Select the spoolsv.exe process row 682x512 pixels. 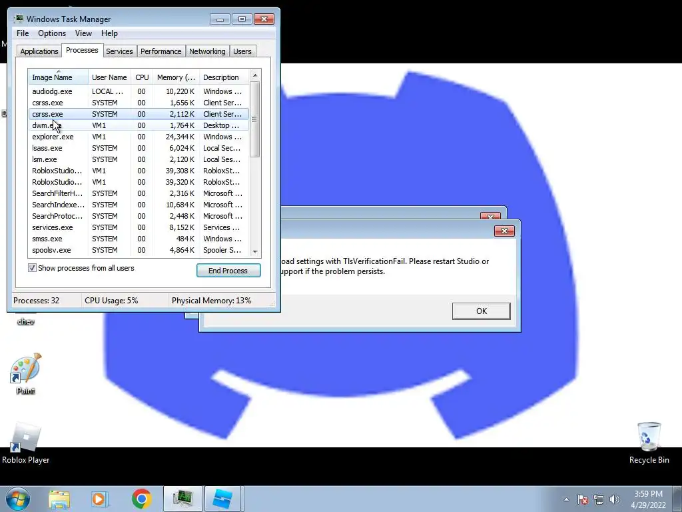pos(139,250)
